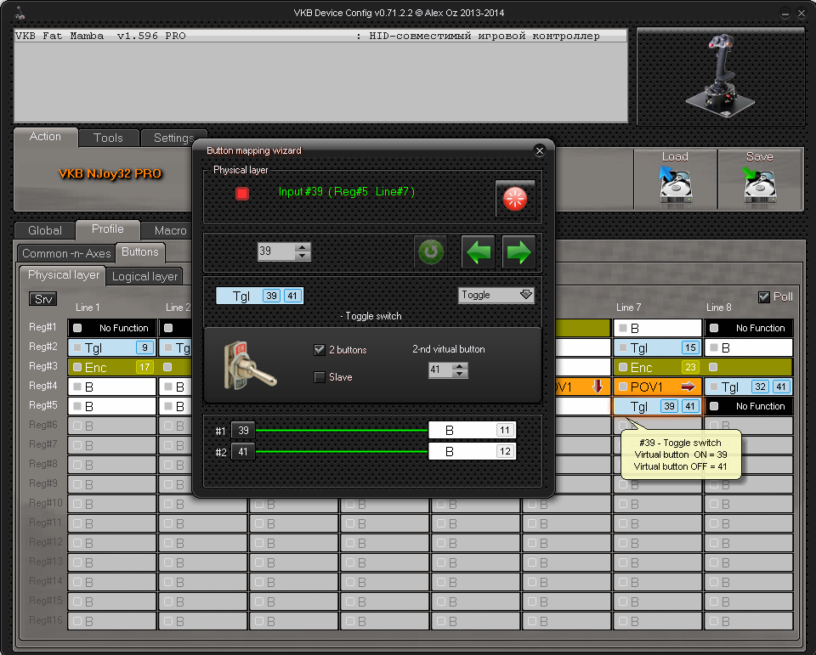Click the #1 virtual button 39 box
This screenshot has width=816, height=655.
243,430
